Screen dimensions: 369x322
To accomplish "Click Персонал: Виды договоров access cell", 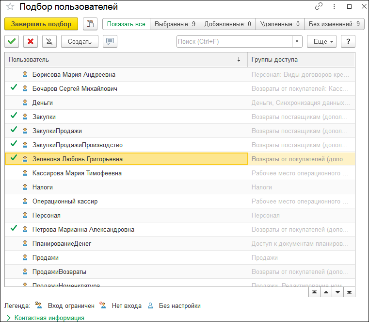I will (301, 74).
